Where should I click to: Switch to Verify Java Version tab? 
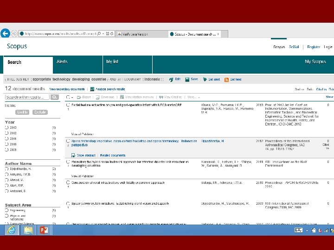tap(142, 34)
